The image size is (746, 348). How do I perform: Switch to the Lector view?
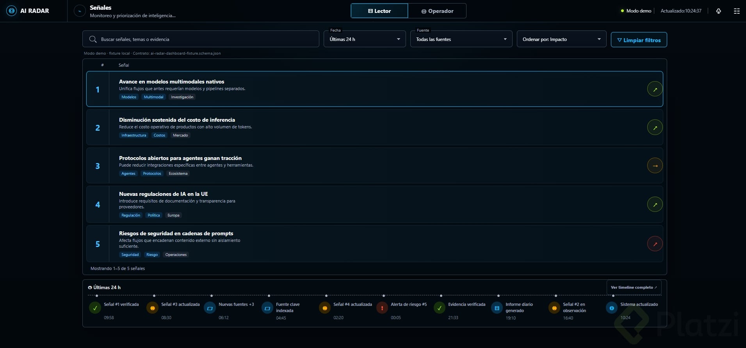tap(379, 11)
